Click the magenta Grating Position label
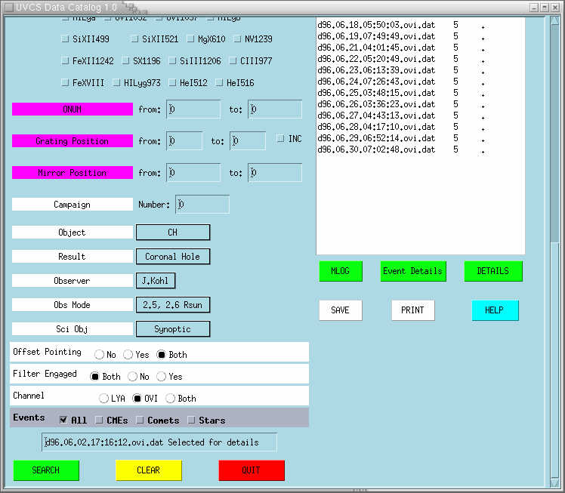This screenshot has height=493, width=565. (73, 141)
